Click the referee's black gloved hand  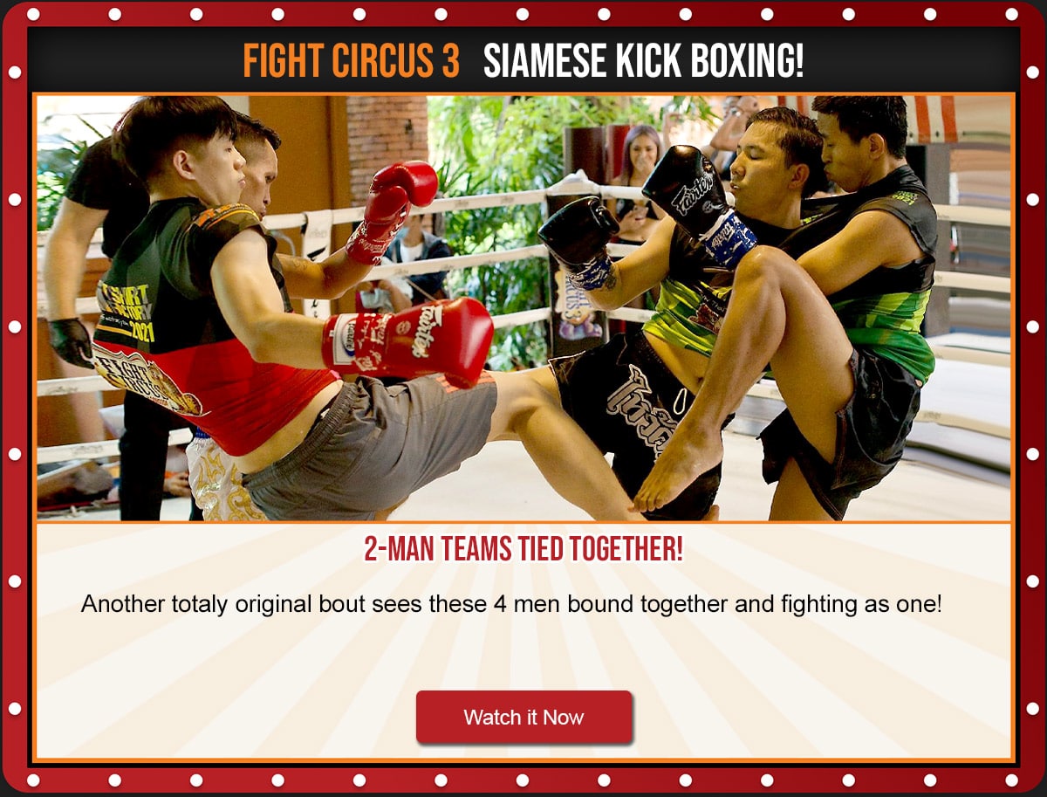point(72,341)
